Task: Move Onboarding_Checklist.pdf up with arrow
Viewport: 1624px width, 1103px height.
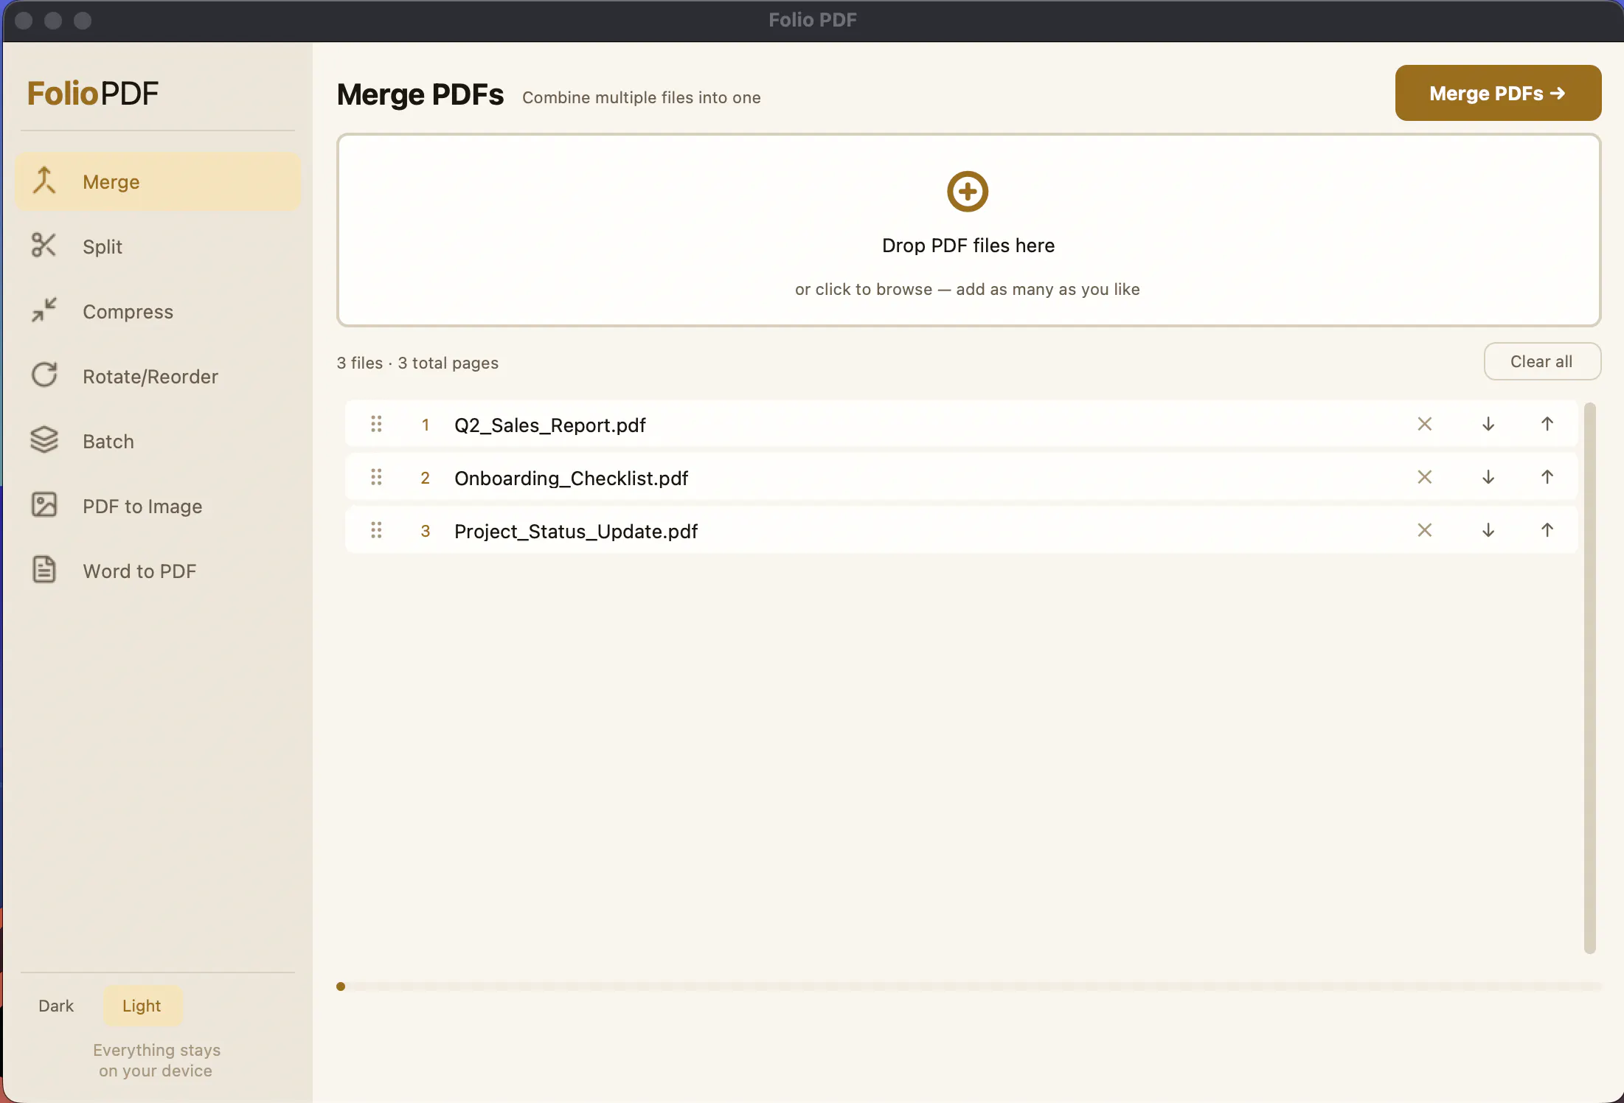Action: click(x=1547, y=477)
